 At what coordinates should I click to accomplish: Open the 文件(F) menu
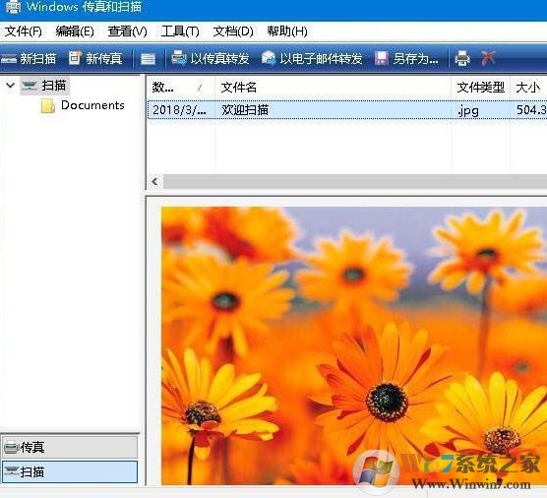[24, 31]
